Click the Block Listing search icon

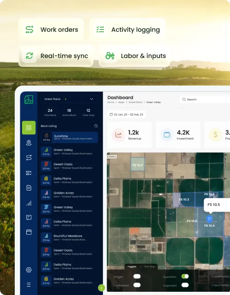[96, 126]
